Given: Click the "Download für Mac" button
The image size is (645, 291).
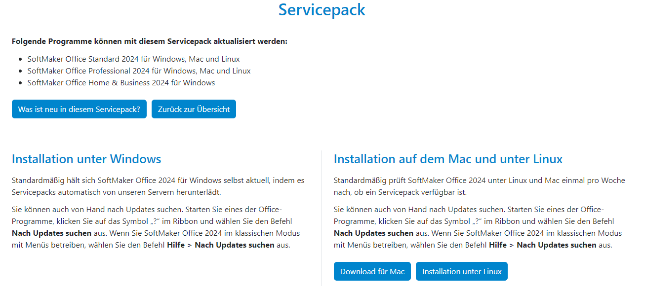Looking at the screenshot, I should [x=372, y=271].
